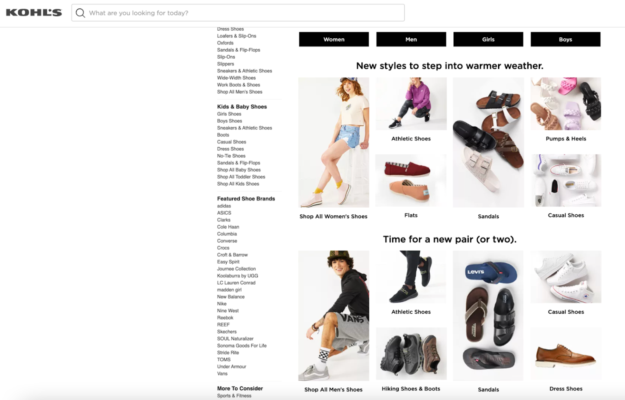
Task: Open the Boys shoes button
Action: coord(566,39)
